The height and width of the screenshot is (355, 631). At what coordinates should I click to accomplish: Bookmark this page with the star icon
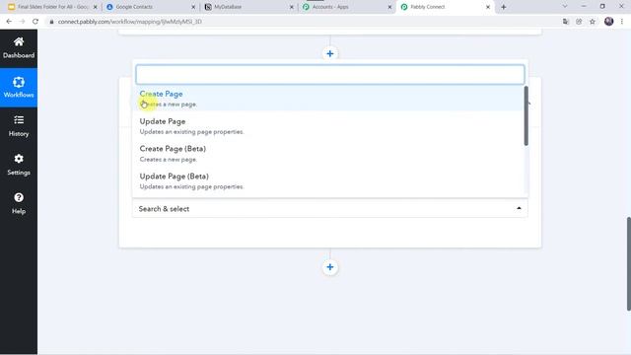click(x=593, y=22)
